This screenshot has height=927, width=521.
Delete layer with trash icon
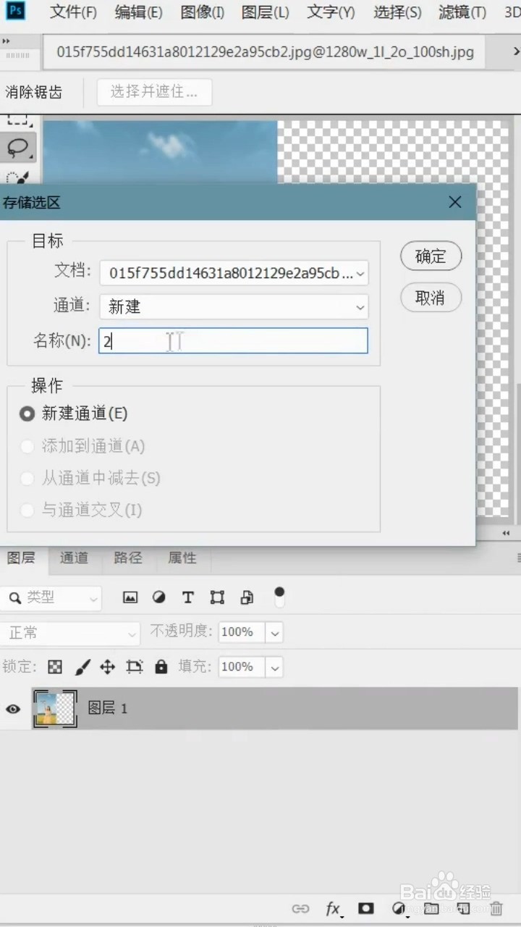tap(496, 908)
